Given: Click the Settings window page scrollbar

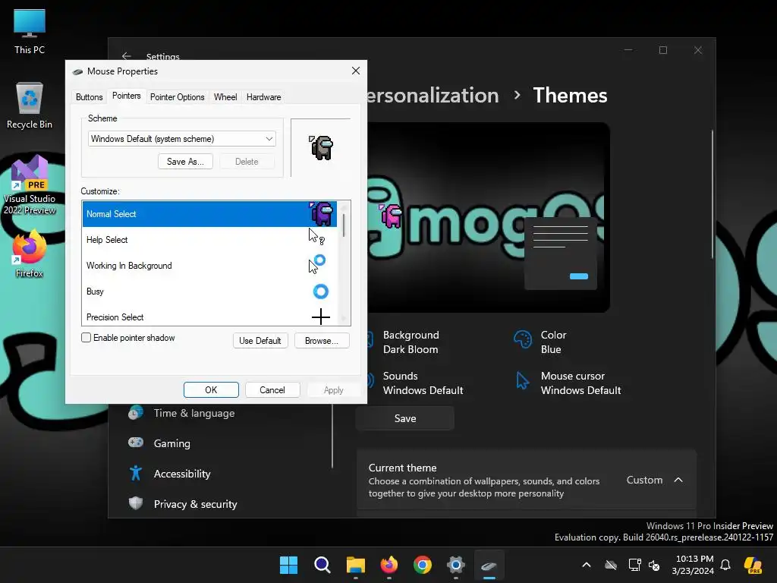Looking at the screenshot, I should coord(712,194).
